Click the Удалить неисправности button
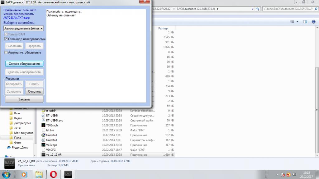The width and height of the screenshot is (319, 179). tap(24, 72)
